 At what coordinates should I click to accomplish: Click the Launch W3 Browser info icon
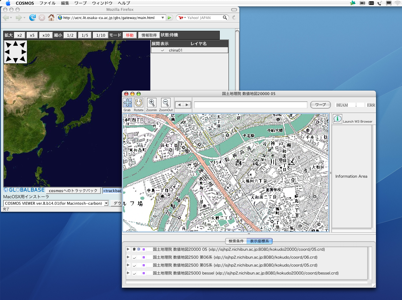click(338, 119)
